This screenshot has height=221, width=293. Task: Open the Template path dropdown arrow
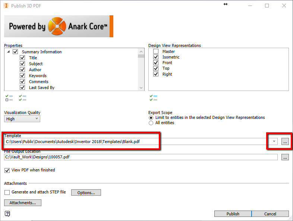274,141
